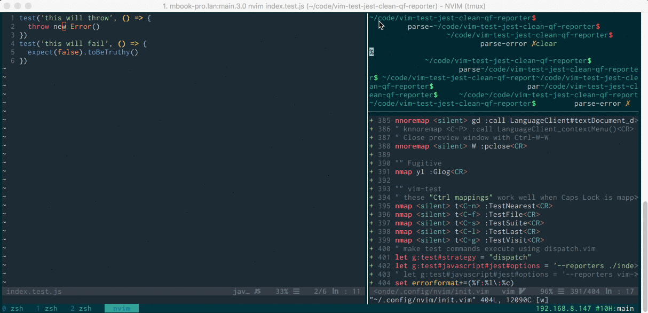Click the first terminal prompt path line

click(x=453, y=18)
